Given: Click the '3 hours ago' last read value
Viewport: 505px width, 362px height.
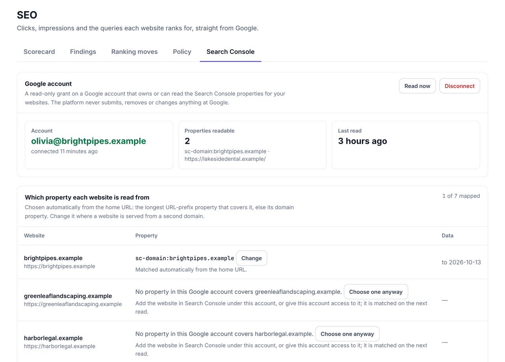Looking at the screenshot, I should (363, 141).
